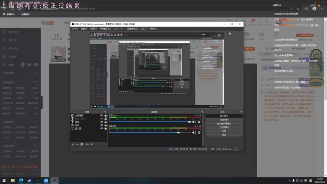Click the 停止推流 button

coord(224,116)
